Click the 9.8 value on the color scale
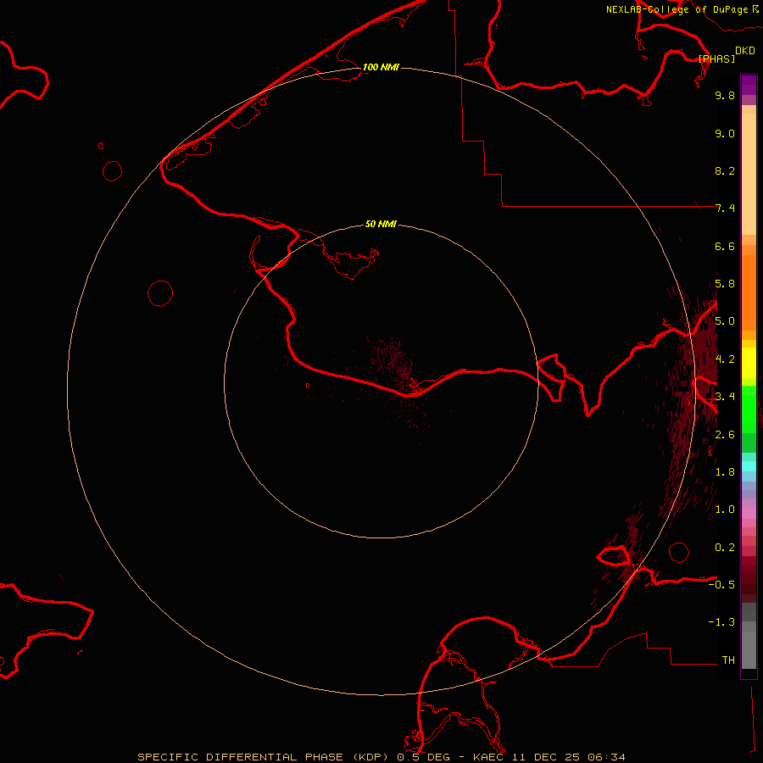Screen dimensions: 763x763 (x=725, y=96)
